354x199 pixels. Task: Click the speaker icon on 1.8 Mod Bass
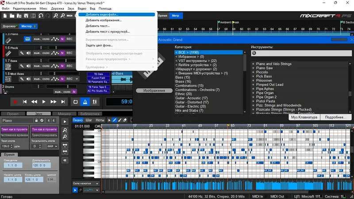click(x=28, y=79)
